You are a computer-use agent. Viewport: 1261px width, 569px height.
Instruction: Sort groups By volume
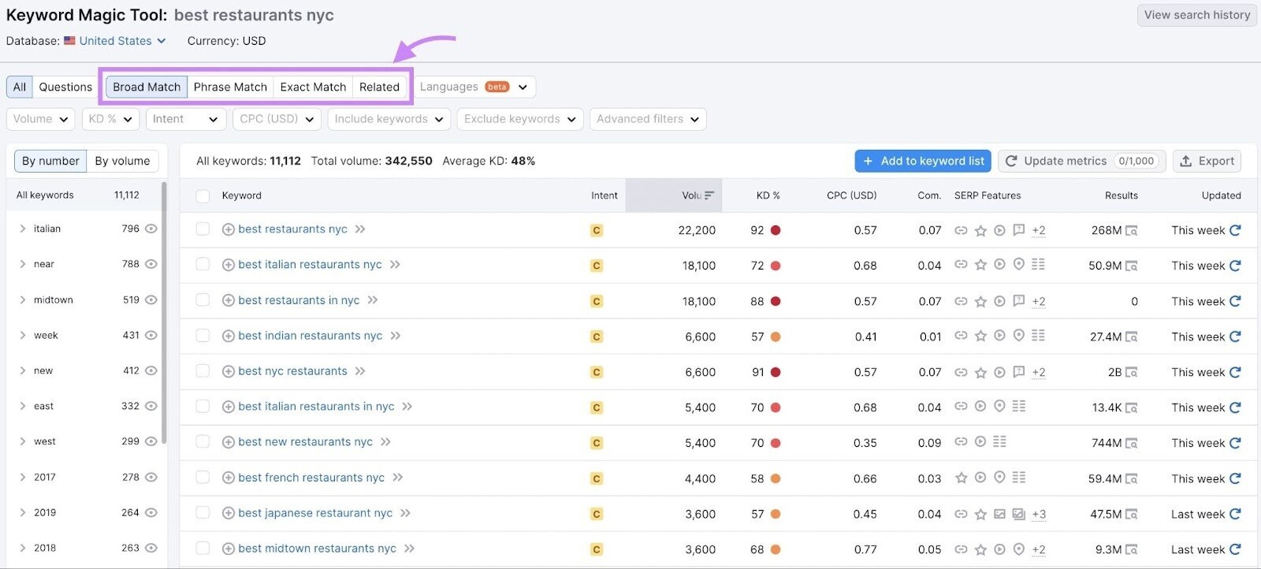(122, 161)
